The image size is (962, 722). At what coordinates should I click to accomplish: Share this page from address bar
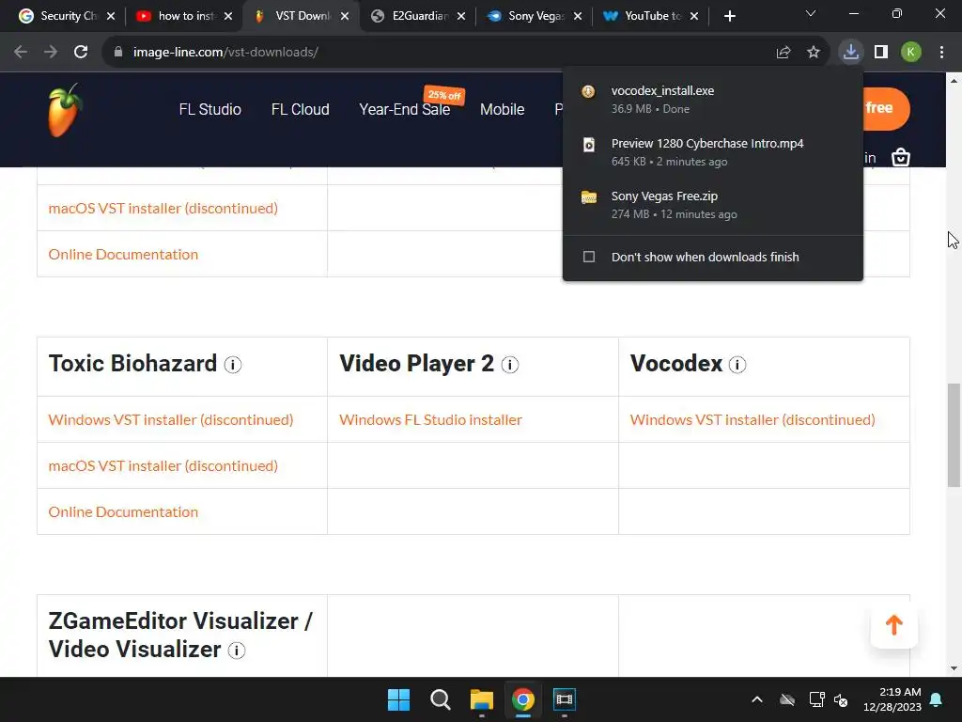pos(783,53)
